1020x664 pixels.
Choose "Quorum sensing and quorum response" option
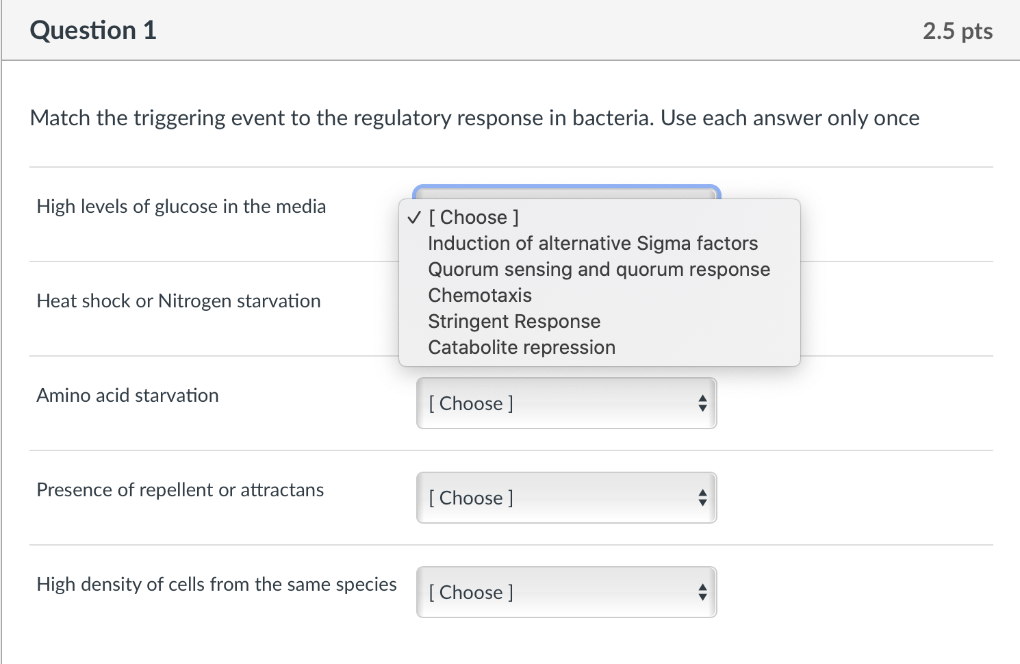point(598,269)
